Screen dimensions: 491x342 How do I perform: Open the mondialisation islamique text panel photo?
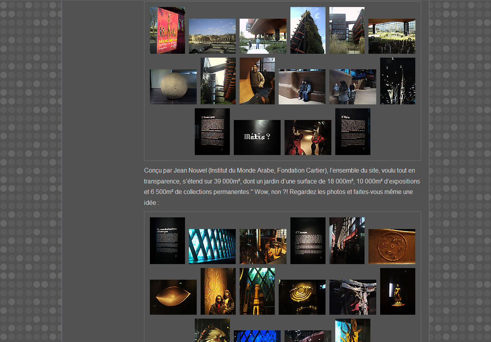167,241
